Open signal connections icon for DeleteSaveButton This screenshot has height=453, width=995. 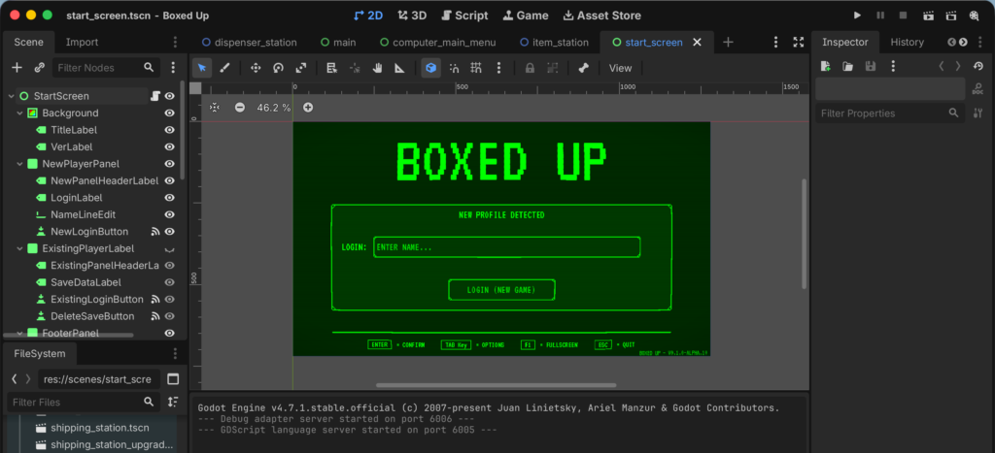pyautogui.click(x=154, y=316)
